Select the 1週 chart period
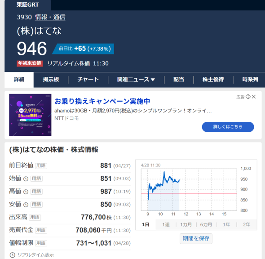 click(166, 224)
